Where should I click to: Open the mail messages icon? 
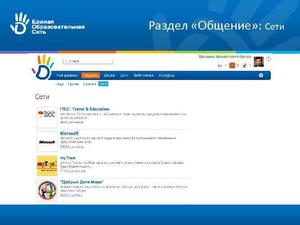click(220, 65)
